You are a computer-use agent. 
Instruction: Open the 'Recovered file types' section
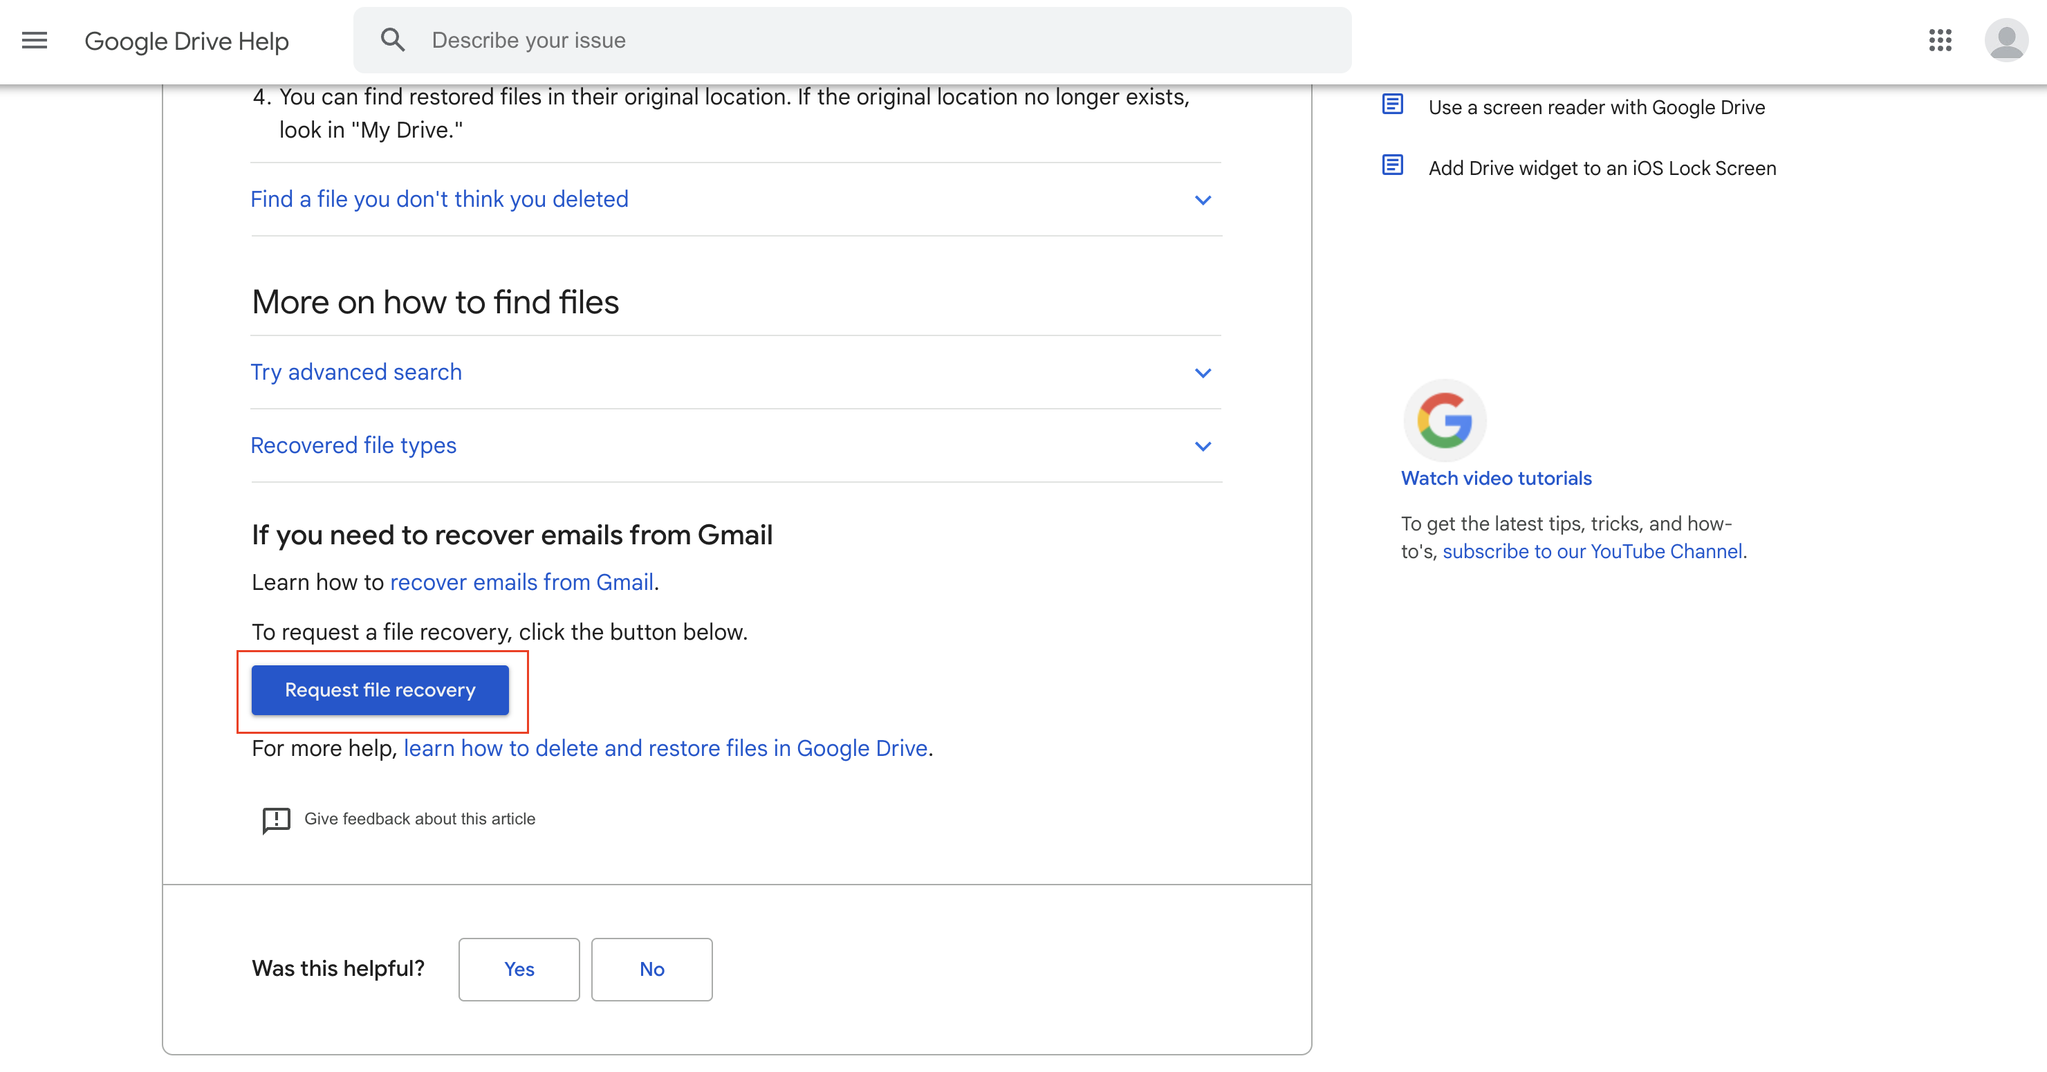point(736,446)
